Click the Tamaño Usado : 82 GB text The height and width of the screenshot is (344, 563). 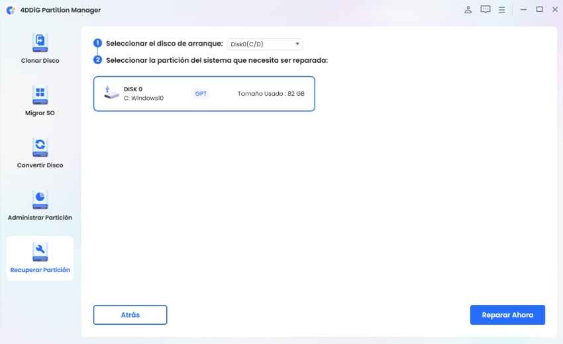(x=271, y=94)
